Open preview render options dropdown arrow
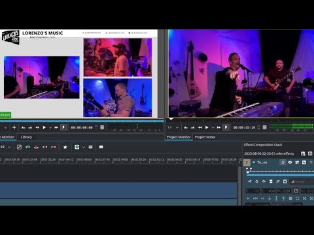The height and width of the screenshot is (235, 314). click(x=84, y=147)
